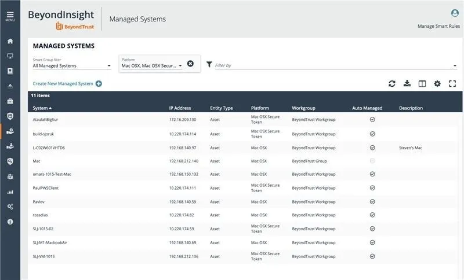Screen dimensions: 464x280
Task: Select the L-C02W601VHTD6 system name
Action: point(49,148)
